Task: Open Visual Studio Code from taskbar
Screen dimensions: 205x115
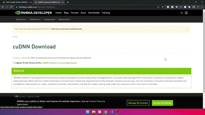Action: pos(111,112)
